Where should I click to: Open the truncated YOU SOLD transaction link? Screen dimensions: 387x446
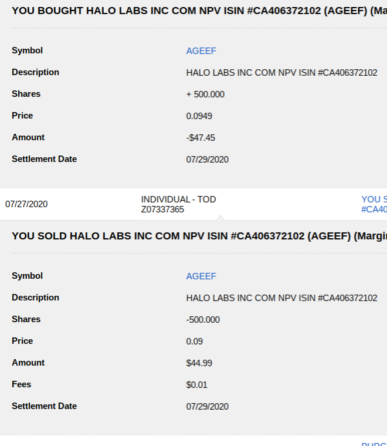pyautogui.click(x=374, y=204)
